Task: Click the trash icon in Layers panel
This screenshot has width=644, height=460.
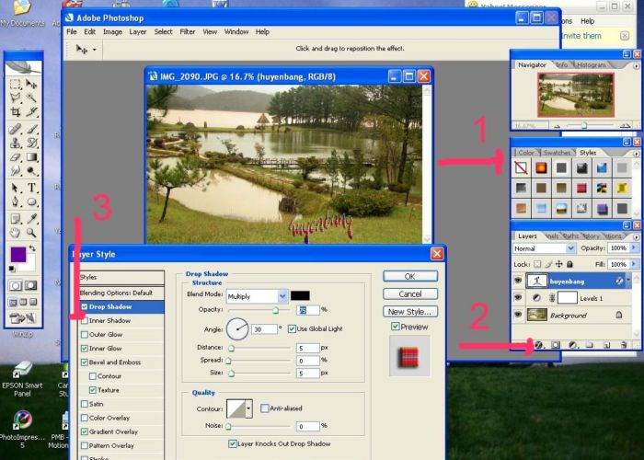Action: point(624,345)
